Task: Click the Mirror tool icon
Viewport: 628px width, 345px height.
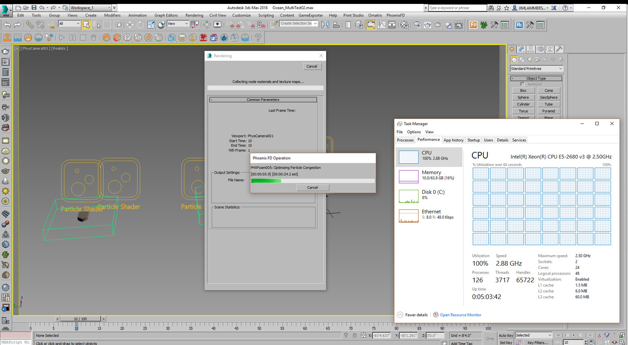Action: click(x=325, y=25)
